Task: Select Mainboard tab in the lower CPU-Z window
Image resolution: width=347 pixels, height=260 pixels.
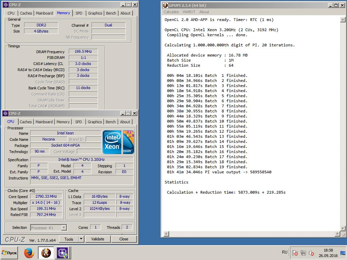Action: pyautogui.click(x=44, y=122)
